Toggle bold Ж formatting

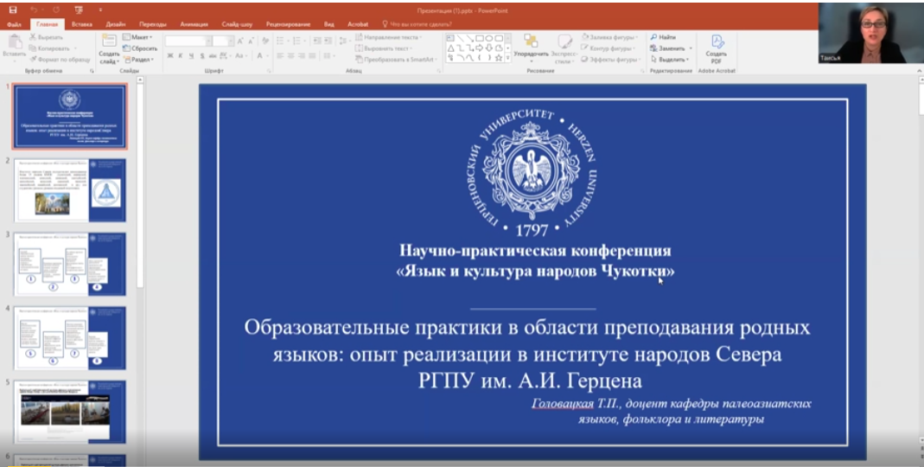[170, 56]
